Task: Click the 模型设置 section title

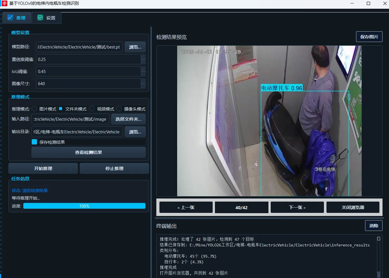Action: (x=20, y=32)
